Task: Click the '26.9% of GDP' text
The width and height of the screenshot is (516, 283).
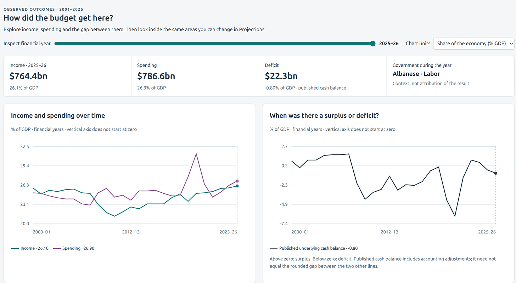Action: [x=151, y=88]
